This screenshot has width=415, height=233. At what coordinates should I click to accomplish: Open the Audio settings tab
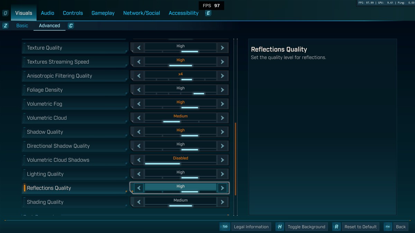click(x=47, y=13)
